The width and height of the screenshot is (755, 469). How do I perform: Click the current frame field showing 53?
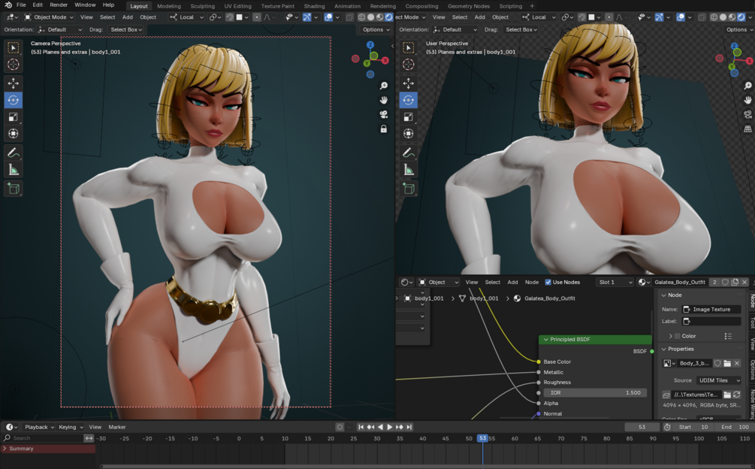pyautogui.click(x=642, y=427)
